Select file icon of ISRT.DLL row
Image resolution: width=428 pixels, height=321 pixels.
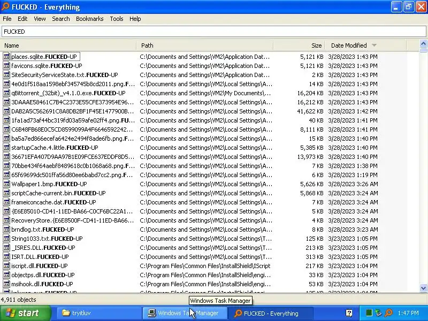(6, 257)
